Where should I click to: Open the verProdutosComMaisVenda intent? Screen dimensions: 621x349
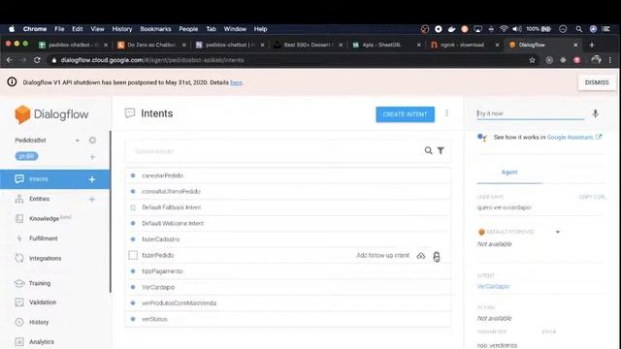click(179, 303)
